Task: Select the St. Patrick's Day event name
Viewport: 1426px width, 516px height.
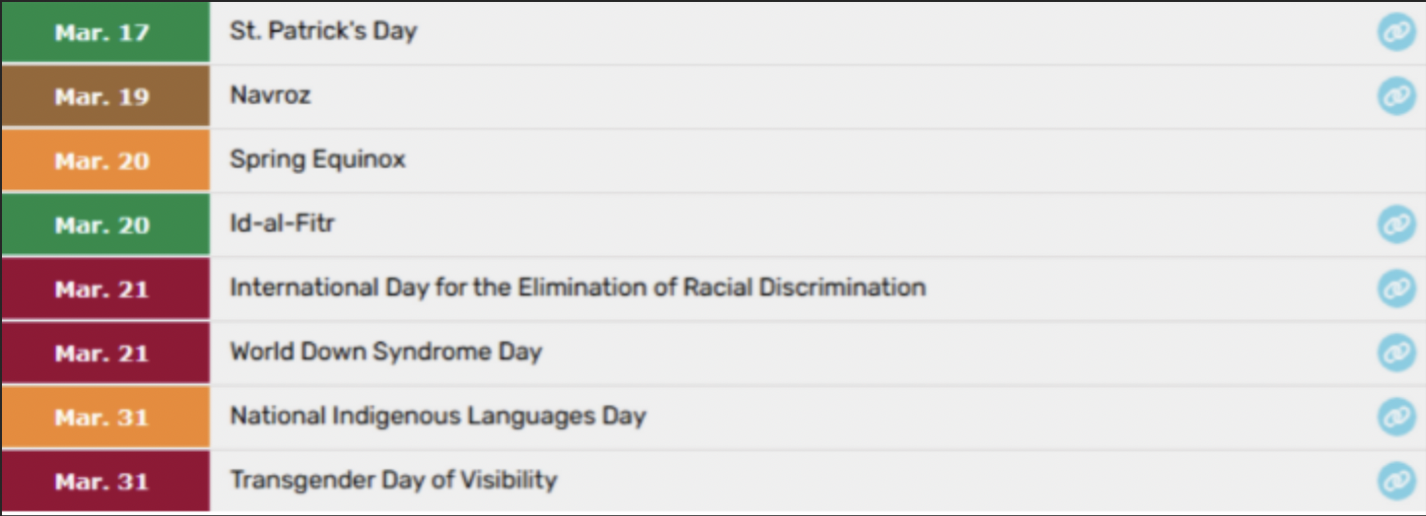Action: (323, 32)
